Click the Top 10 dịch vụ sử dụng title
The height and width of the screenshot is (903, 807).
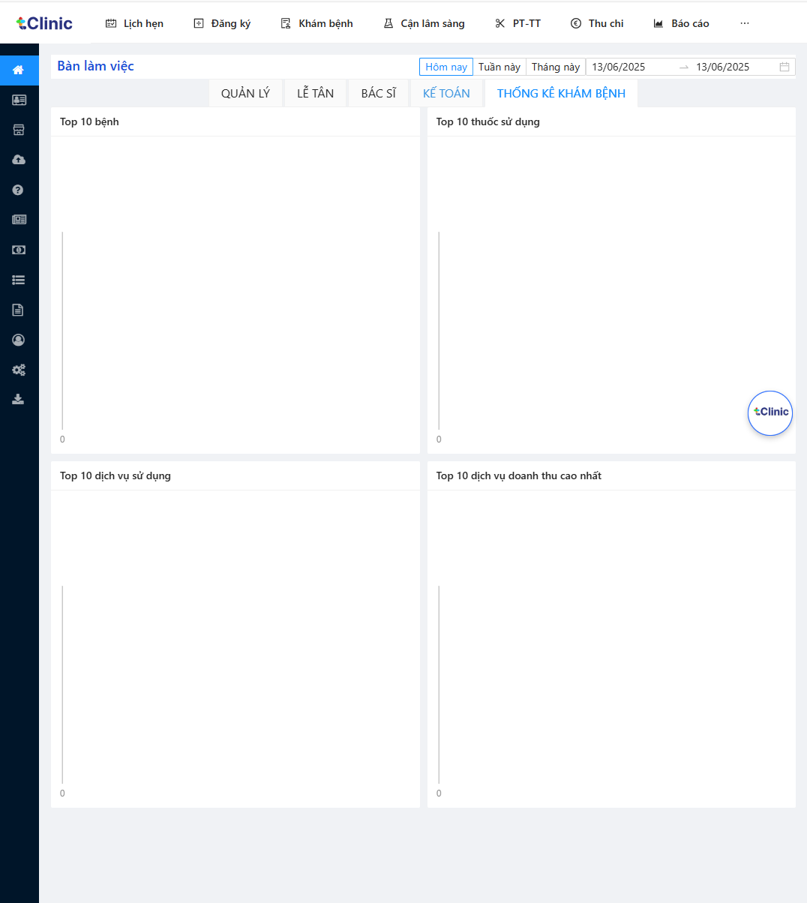pos(115,475)
